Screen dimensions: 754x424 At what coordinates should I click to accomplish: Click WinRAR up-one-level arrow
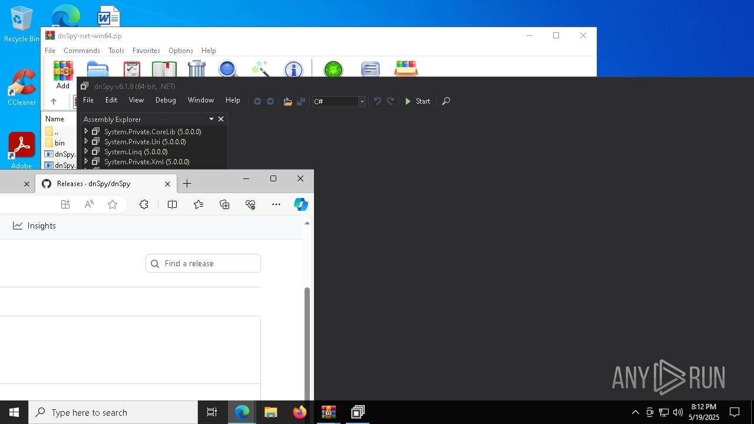[x=53, y=101]
